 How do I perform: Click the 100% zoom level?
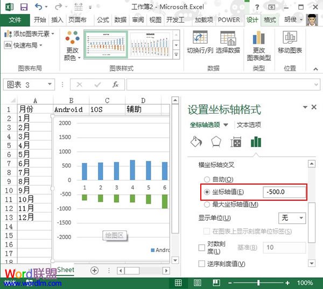click(x=305, y=283)
